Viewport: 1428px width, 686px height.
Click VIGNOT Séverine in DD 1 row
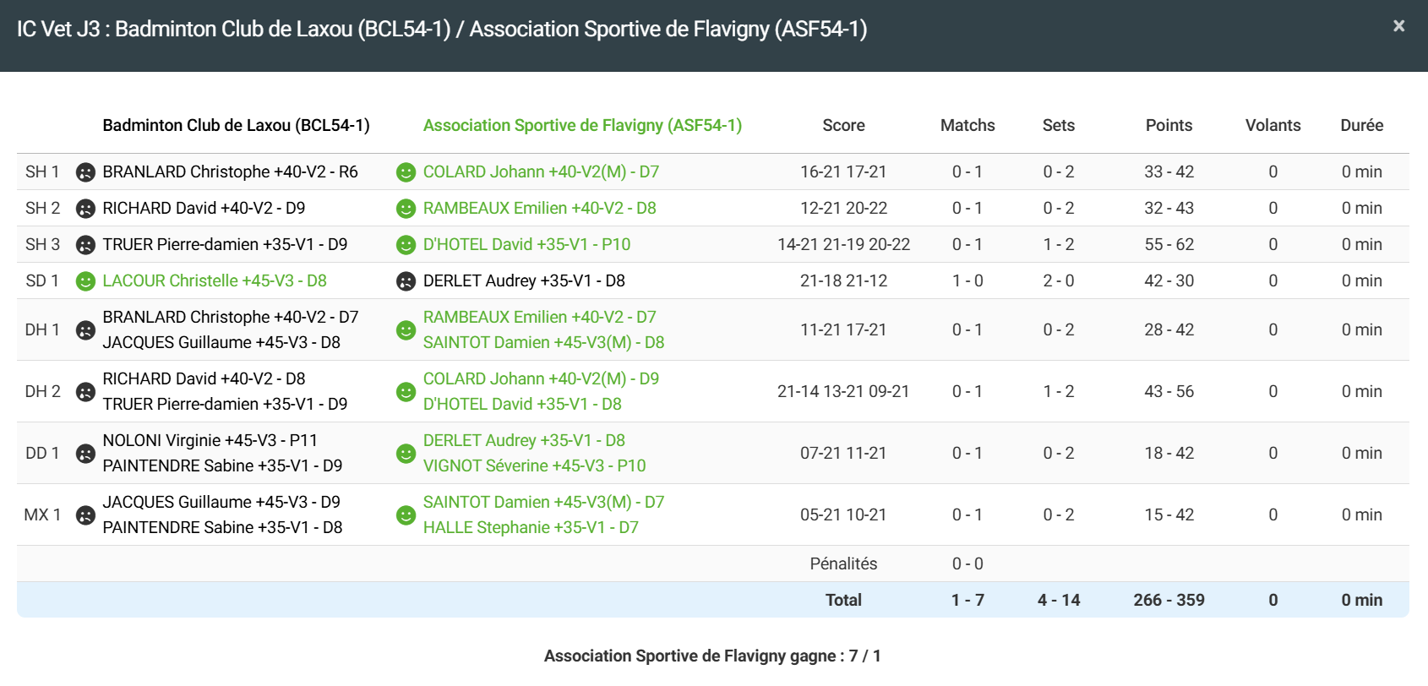tap(534, 465)
